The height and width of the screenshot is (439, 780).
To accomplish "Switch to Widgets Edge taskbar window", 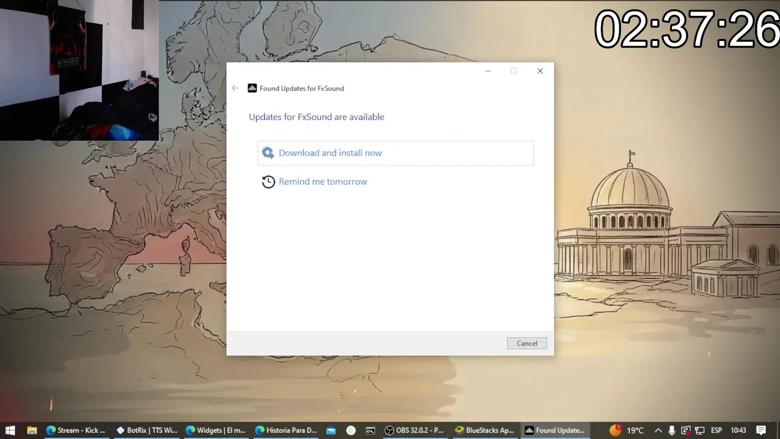I will (x=216, y=430).
